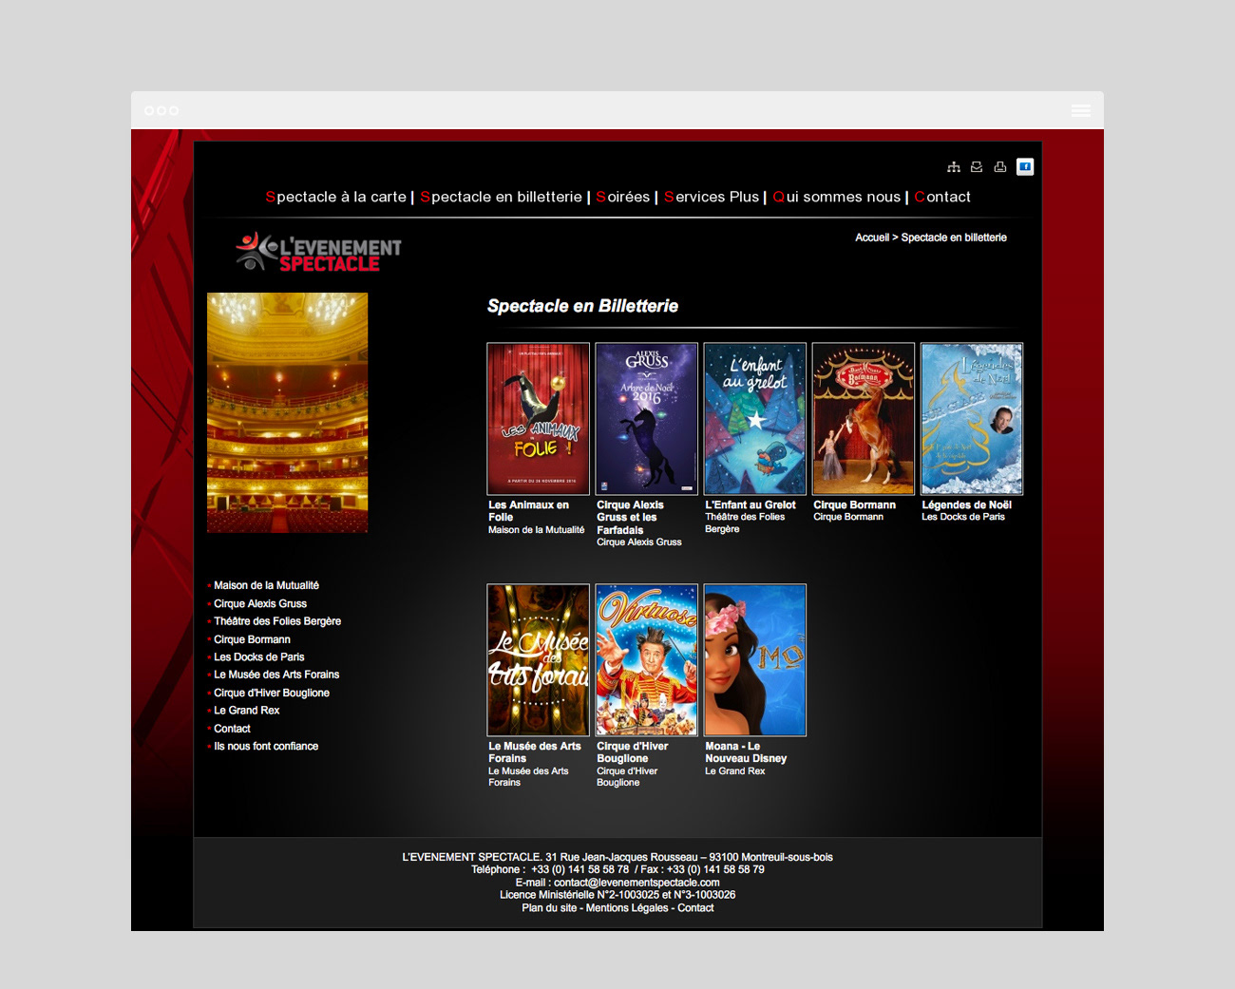Image resolution: width=1235 pixels, height=989 pixels.
Task: Click Maison de la Mutualité venue caption
Action: click(537, 530)
